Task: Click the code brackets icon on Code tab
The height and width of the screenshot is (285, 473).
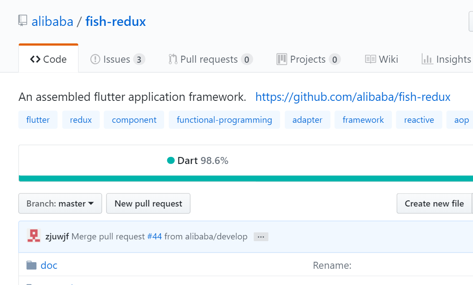Action: click(36, 59)
